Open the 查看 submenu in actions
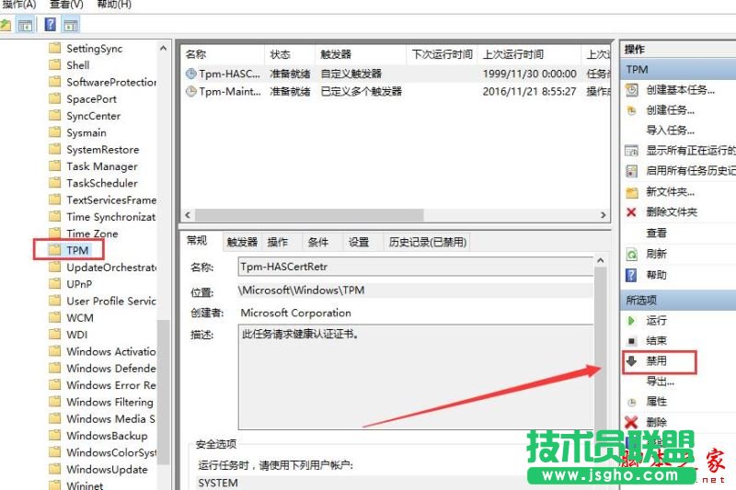 (656, 233)
